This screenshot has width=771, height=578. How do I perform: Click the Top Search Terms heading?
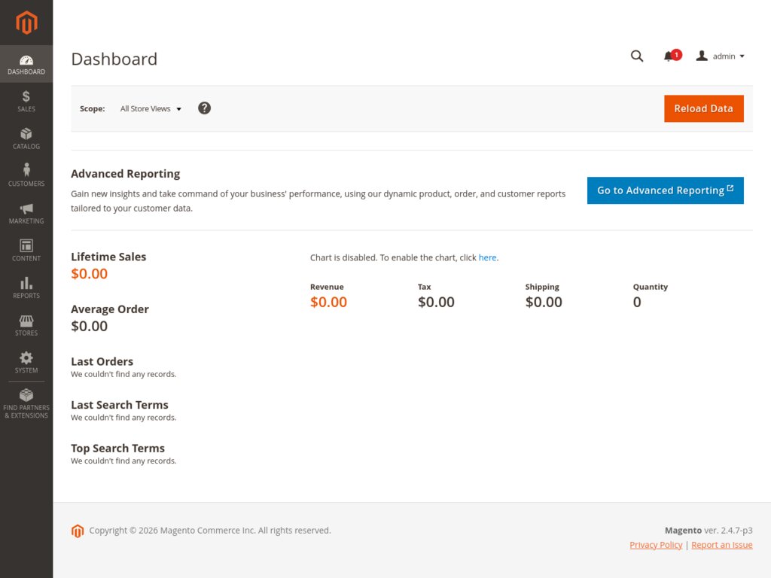click(117, 449)
